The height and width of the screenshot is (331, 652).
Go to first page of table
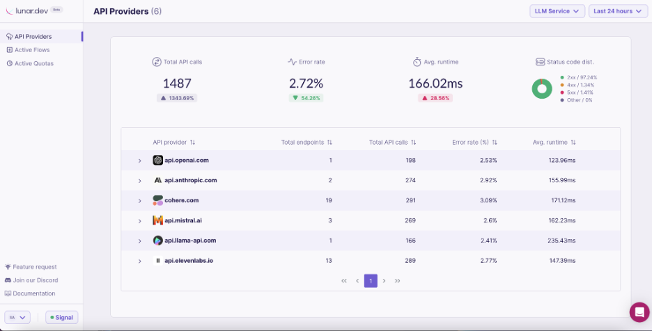(x=344, y=281)
